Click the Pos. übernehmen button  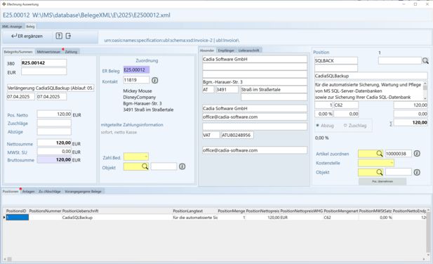[382, 181]
